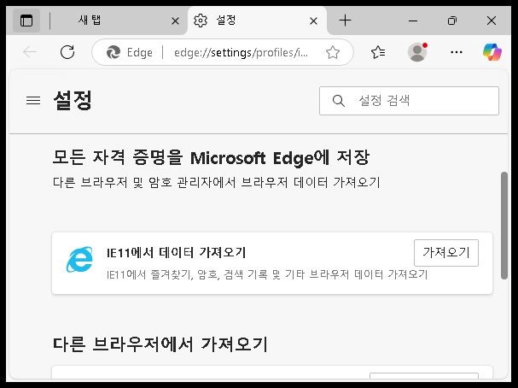The height and width of the screenshot is (388, 518).
Task: Click the 설정 검색 search field
Action: [x=409, y=101]
